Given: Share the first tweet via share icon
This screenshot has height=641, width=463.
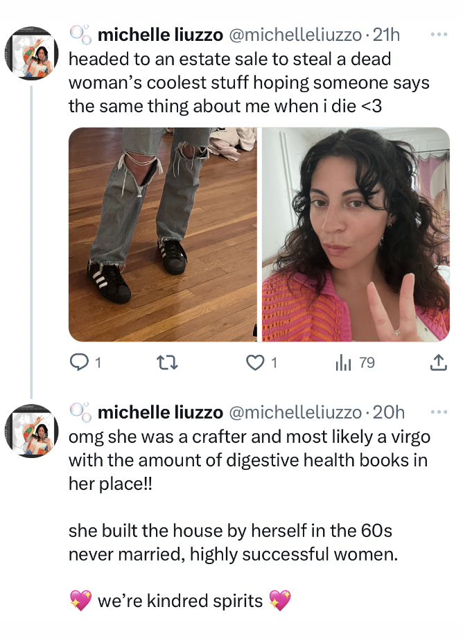Looking at the screenshot, I should pos(438,362).
